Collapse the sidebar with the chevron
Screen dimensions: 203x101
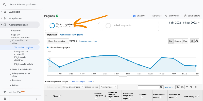point(37,99)
